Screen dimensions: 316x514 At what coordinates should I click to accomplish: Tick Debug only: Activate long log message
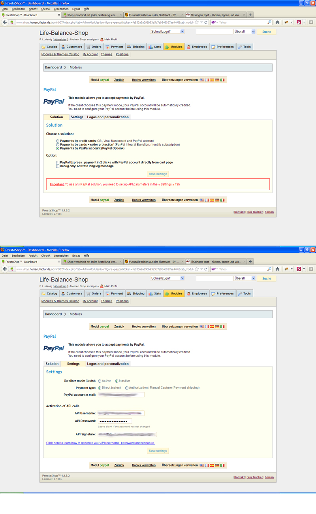coord(58,166)
